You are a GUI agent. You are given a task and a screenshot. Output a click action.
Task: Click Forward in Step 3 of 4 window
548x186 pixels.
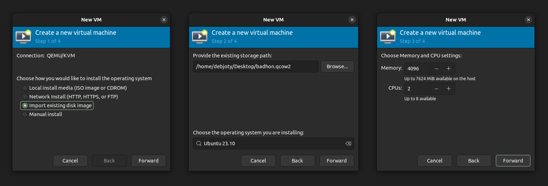[513, 161]
